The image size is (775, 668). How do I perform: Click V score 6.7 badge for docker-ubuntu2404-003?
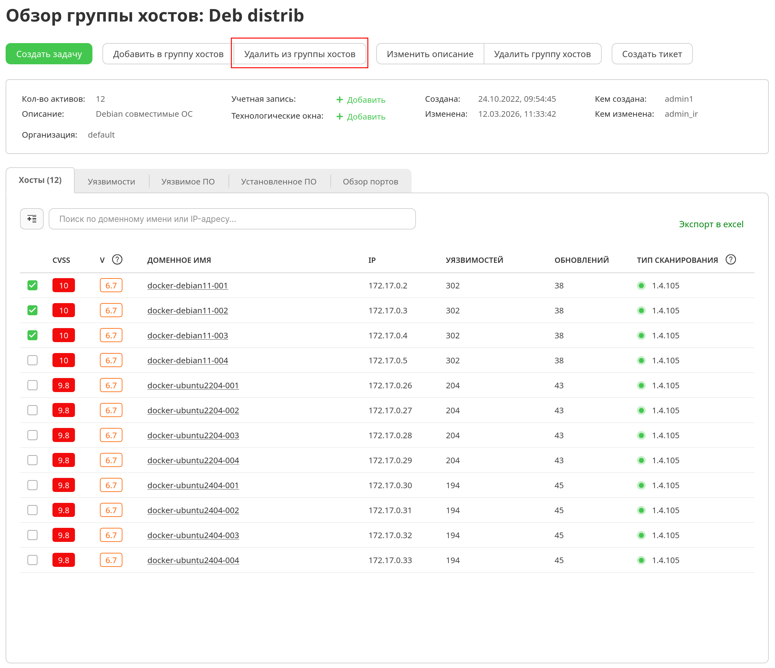click(111, 535)
